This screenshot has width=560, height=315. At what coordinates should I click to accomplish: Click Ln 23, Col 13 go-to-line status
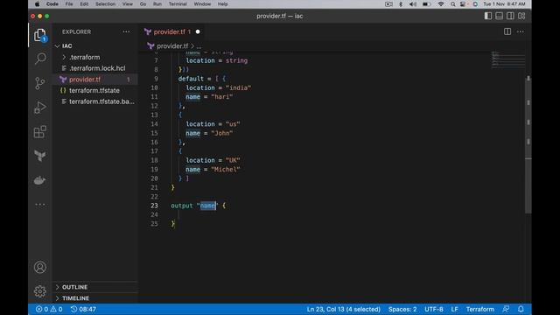coord(344,309)
